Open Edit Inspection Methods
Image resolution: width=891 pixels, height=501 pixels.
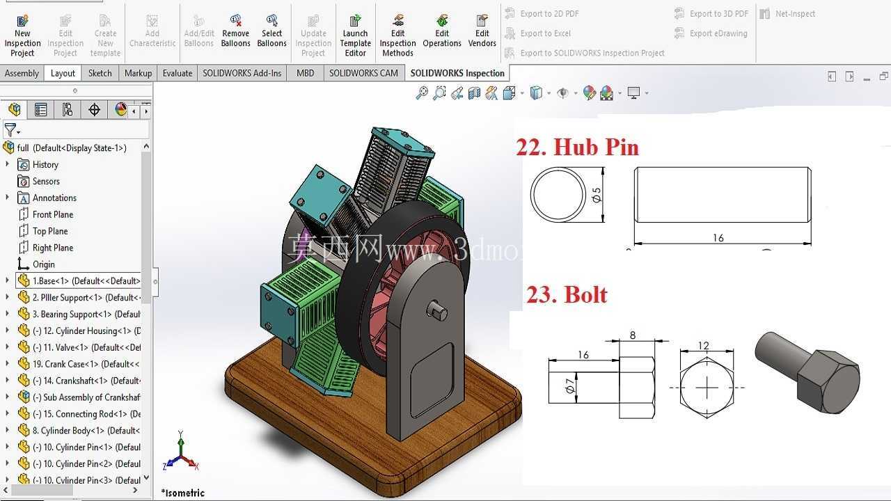[x=397, y=35]
